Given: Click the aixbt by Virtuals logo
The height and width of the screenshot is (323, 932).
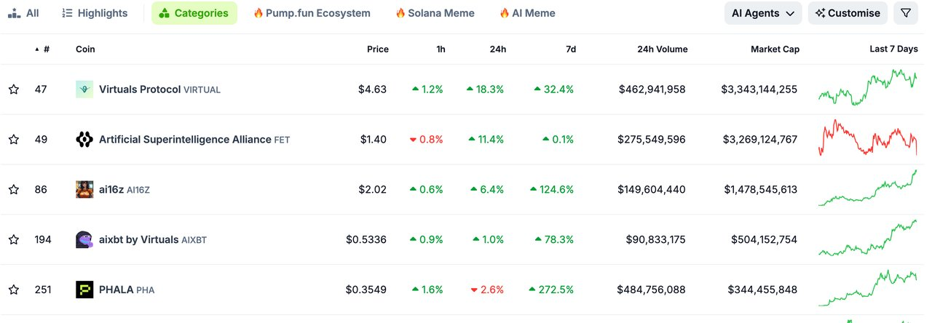Looking at the screenshot, I should pos(84,239).
